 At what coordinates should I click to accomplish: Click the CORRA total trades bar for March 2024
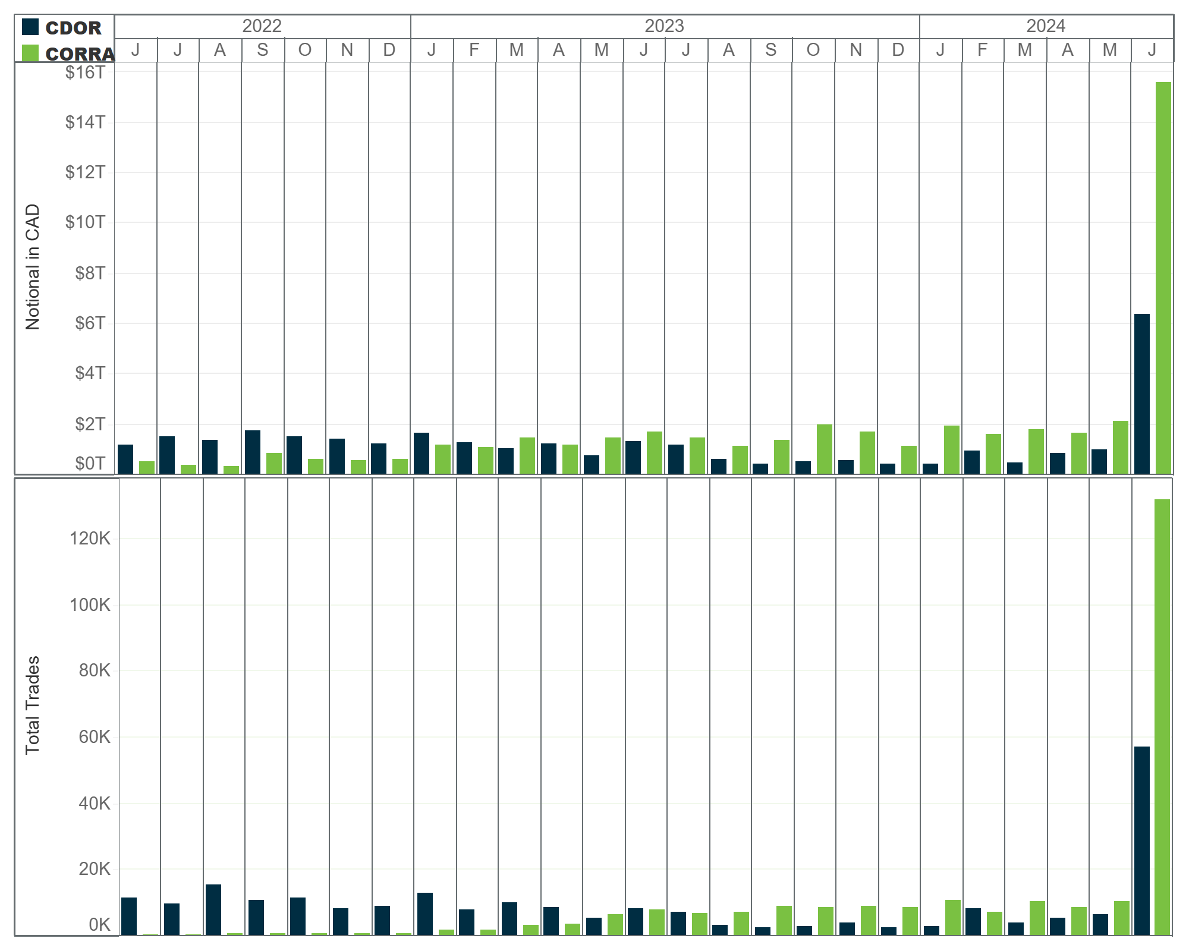(1037, 918)
